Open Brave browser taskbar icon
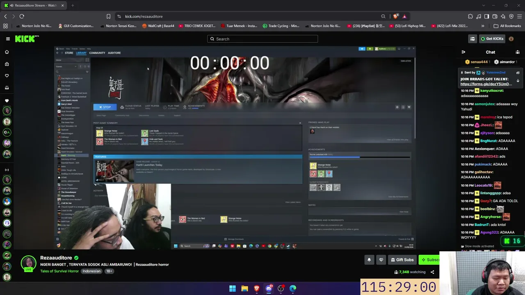 pyautogui.click(x=257, y=288)
